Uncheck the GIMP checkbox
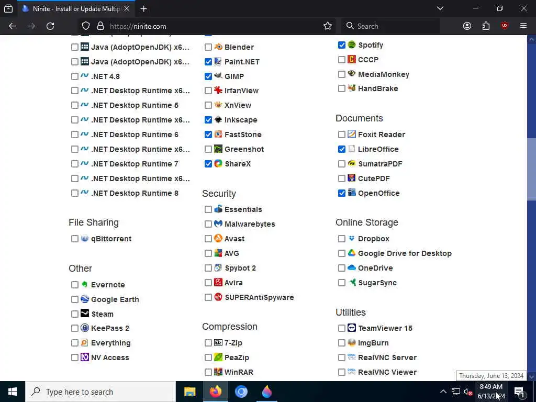 (208, 76)
